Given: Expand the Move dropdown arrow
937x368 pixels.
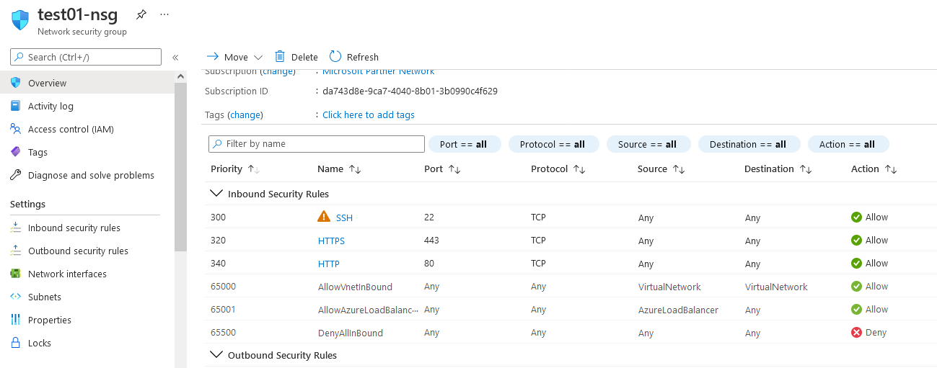Looking at the screenshot, I should coord(258,58).
